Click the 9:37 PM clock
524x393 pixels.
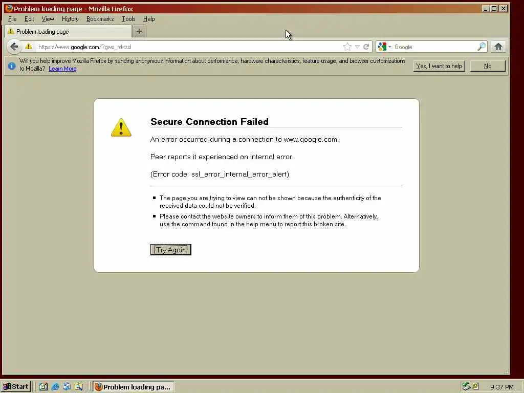click(x=502, y=387)
